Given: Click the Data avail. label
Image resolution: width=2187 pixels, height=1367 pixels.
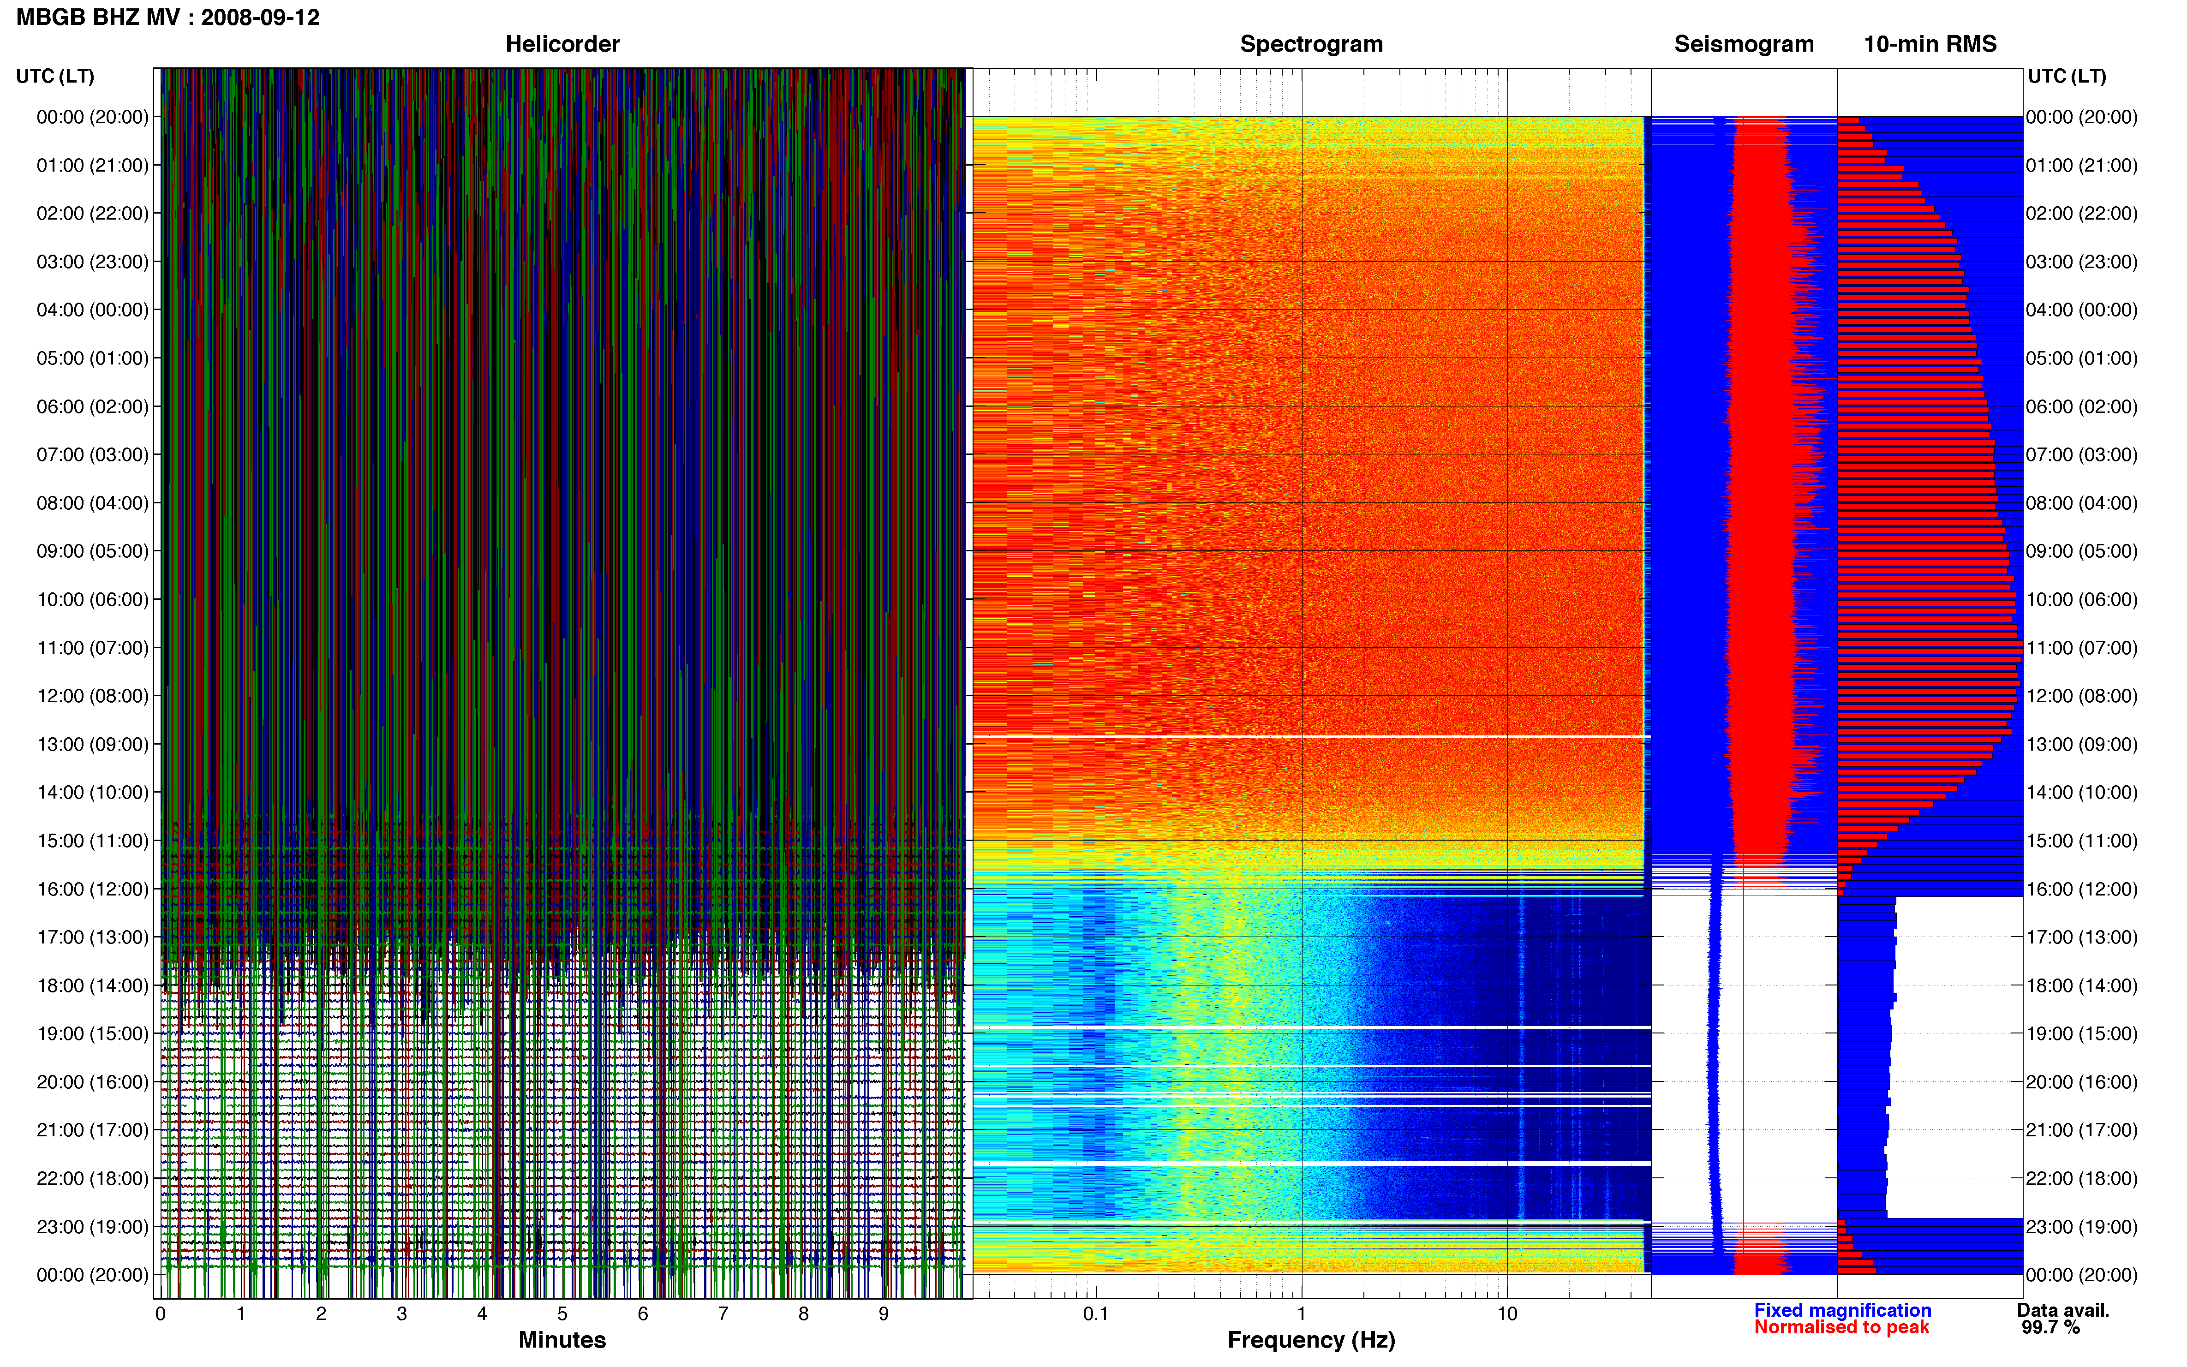Looking at the screenshot, I should pos(2063,1310).
